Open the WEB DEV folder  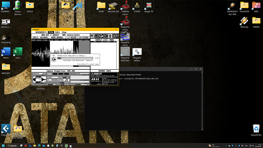pyautogui.click(x=6, y=69)
